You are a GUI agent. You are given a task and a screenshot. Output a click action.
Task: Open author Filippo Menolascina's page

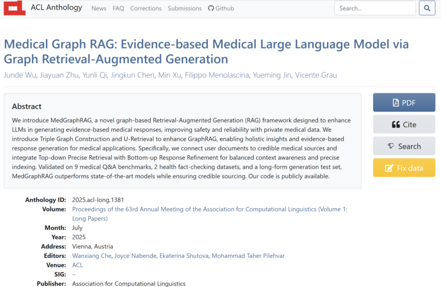tap(217, 75)
